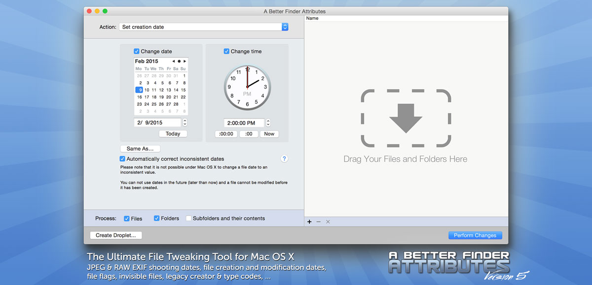Click the Now button
Image resolution: width=592 pixels, height=285 pixels.
[x=269, y=134]
